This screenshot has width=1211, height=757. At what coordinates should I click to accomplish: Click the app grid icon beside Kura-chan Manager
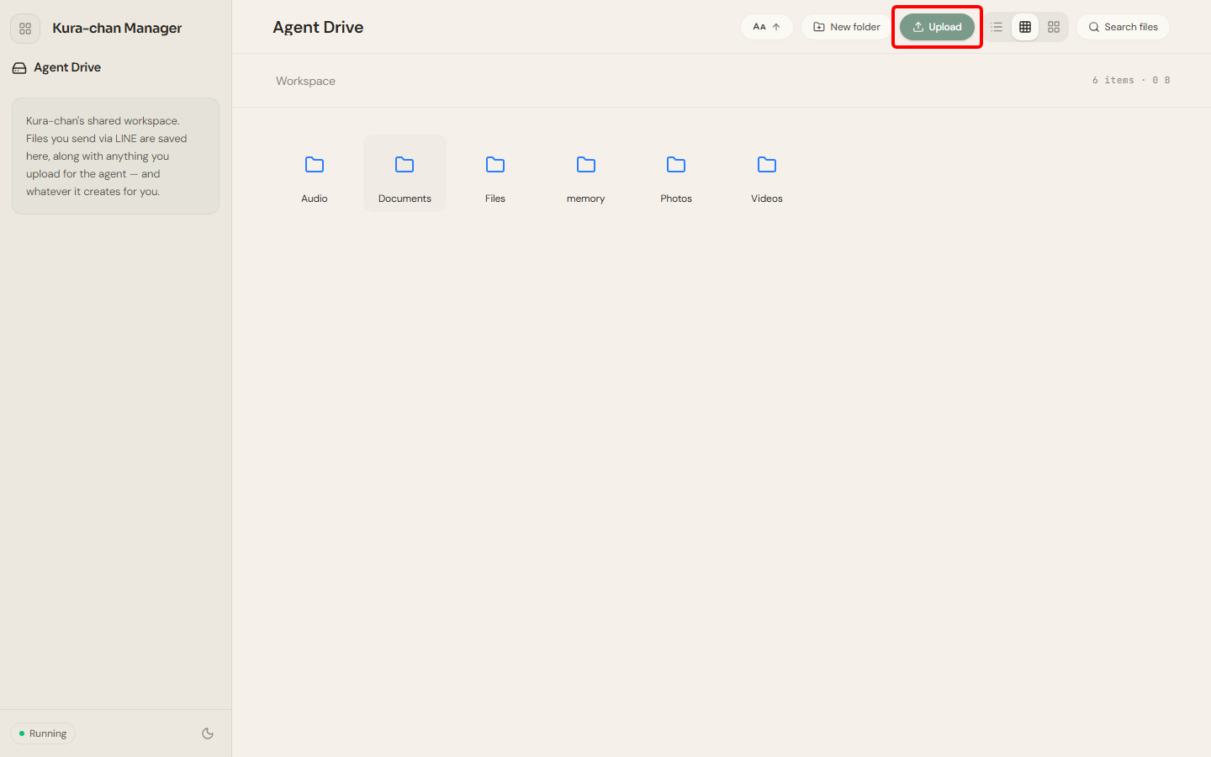tap(25, 28)
